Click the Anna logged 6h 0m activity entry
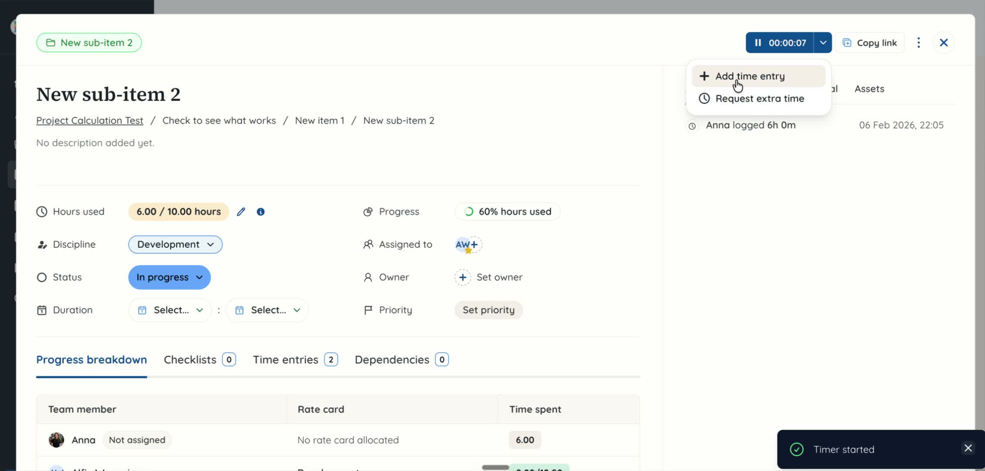This screenshot has width=985, height=471. point(751,126)
